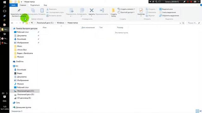The width and height of the screenshot is (202, 113).
Task: Click the refresh button beside address bar
Action: click(x=183, y=23)
